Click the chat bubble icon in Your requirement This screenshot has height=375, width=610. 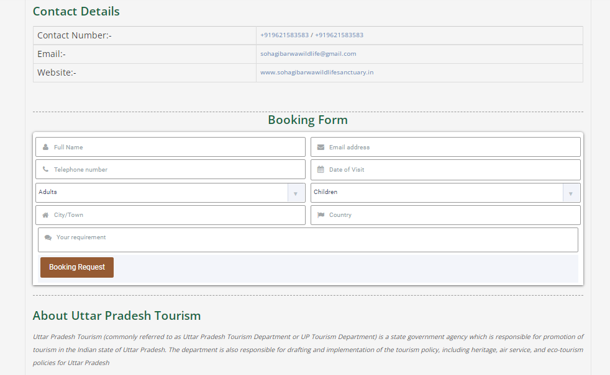[48, 237]
